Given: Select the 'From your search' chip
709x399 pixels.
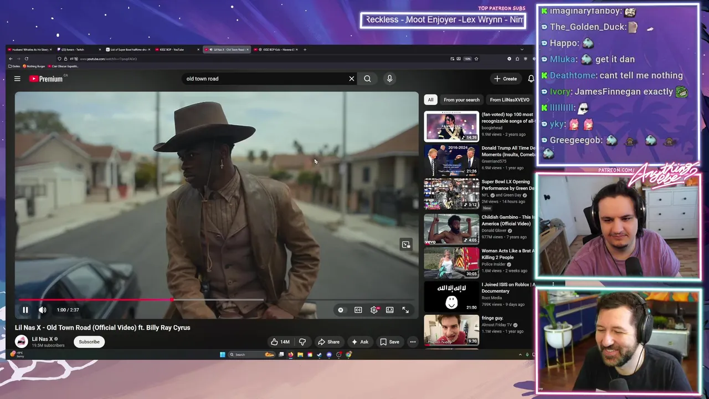Looking at the screenshot, I should [461, 100].
